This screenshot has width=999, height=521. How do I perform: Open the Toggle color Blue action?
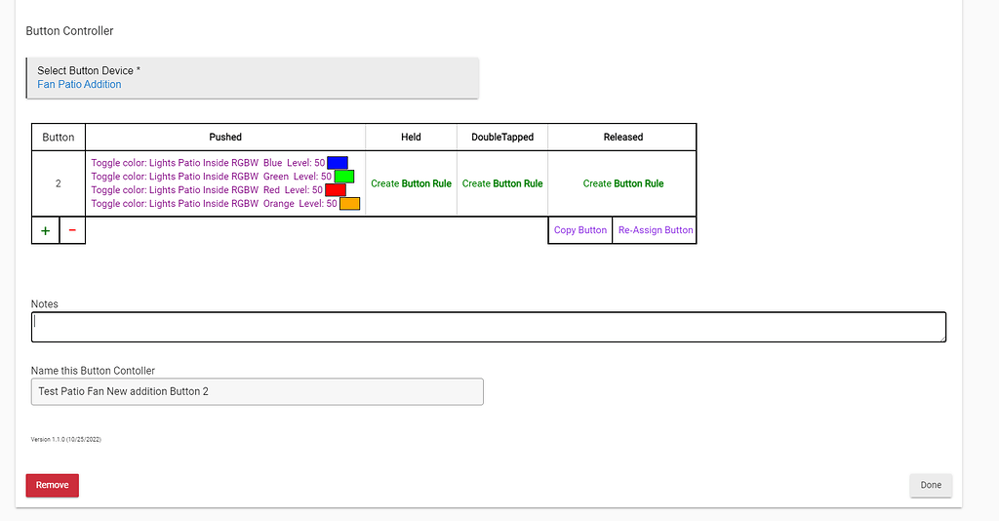click(x=207, y=163)
